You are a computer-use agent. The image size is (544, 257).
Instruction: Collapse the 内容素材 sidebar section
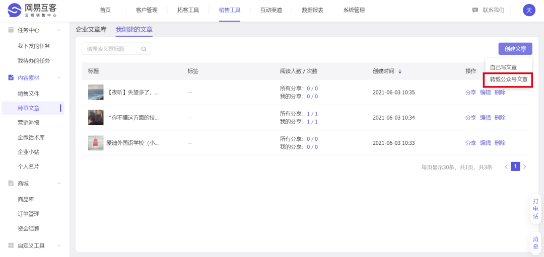[x=59, y=77]
